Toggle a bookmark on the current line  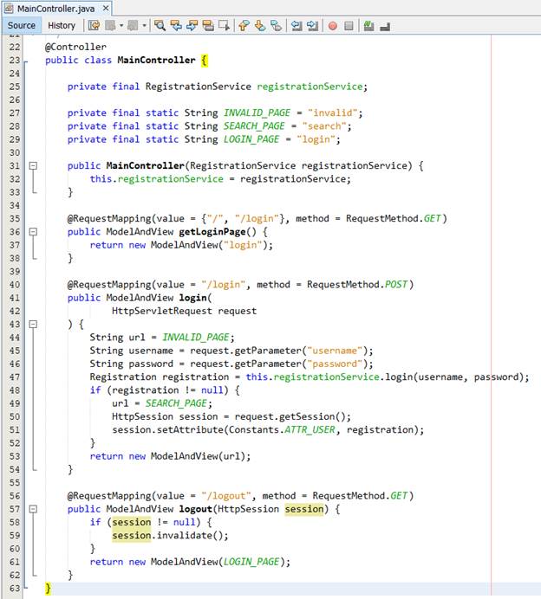276,26
